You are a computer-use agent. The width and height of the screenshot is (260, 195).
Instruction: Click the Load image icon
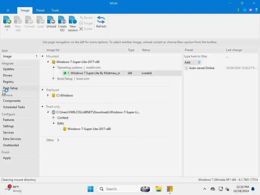[x=40, y=20]
